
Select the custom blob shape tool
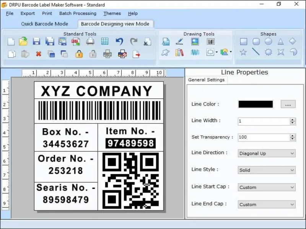tap(165, 52)
